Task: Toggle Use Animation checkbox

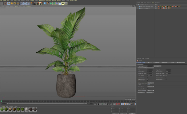Action: (x=148, y=78)
